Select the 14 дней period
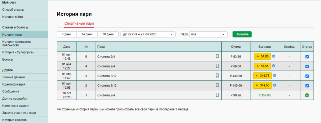Viewport: 321px width, 123px height. pyautogui.click(x=87, y=34)
